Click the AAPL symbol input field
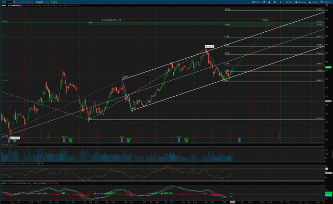333x204 pixels. (7, 2)
